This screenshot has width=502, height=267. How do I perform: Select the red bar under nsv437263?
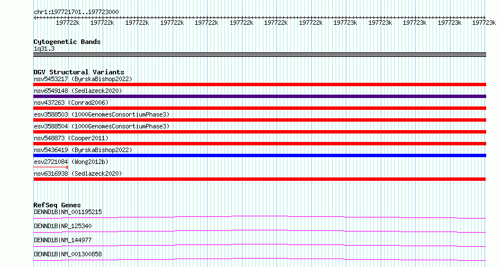pyautogui.click(x=259, y=108)
